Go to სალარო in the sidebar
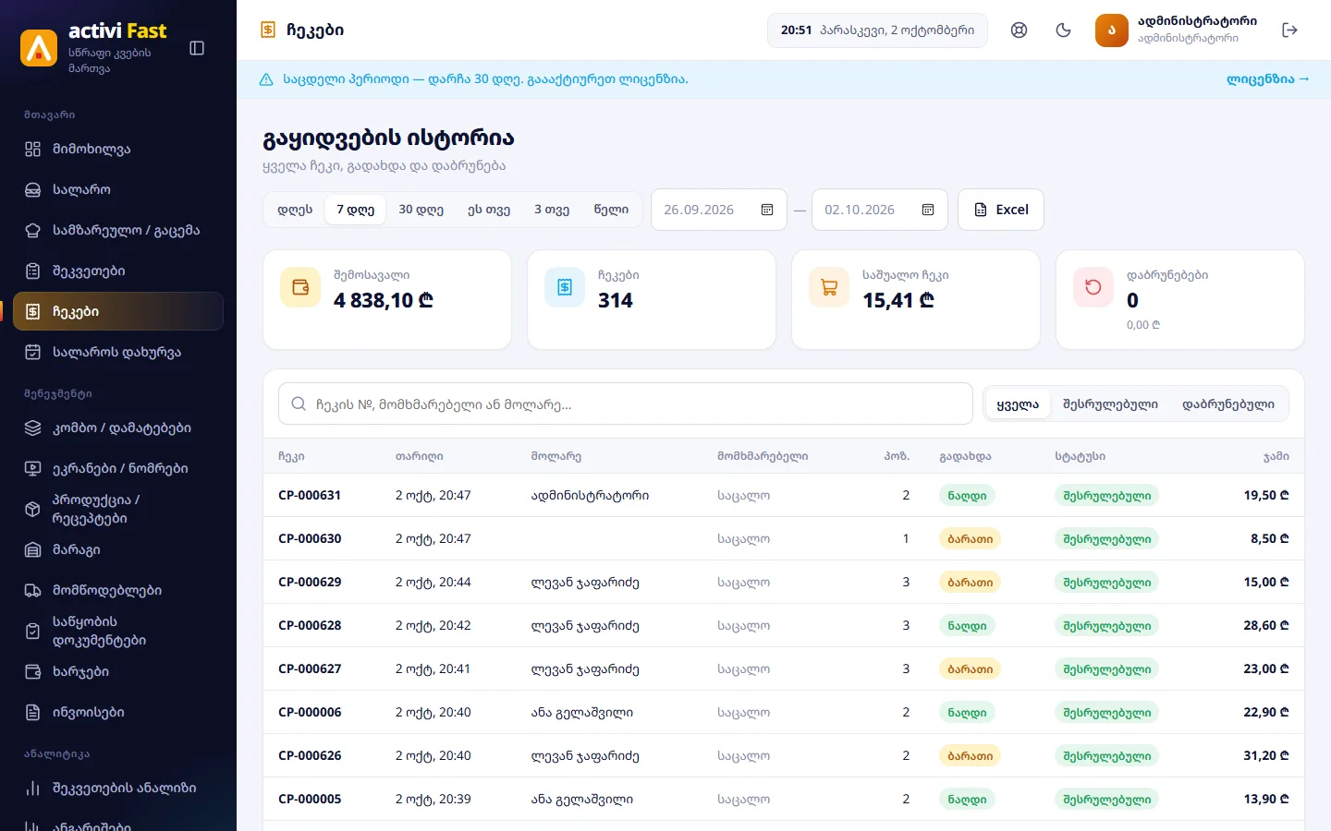1331x831 pixels. point(118,190)
